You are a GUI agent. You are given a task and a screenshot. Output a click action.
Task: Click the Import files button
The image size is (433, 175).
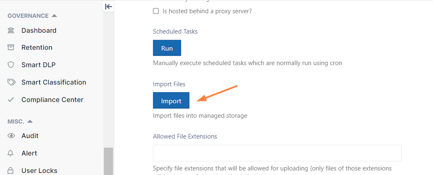(x=171, y=101)
